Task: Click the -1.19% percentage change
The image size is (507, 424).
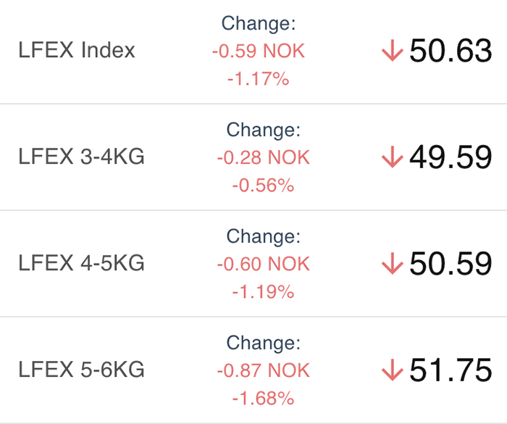Action: (263, 291)
